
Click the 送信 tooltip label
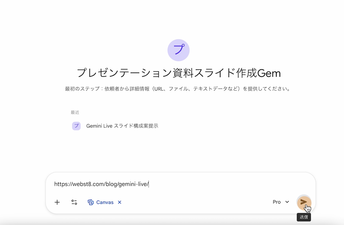304,217
